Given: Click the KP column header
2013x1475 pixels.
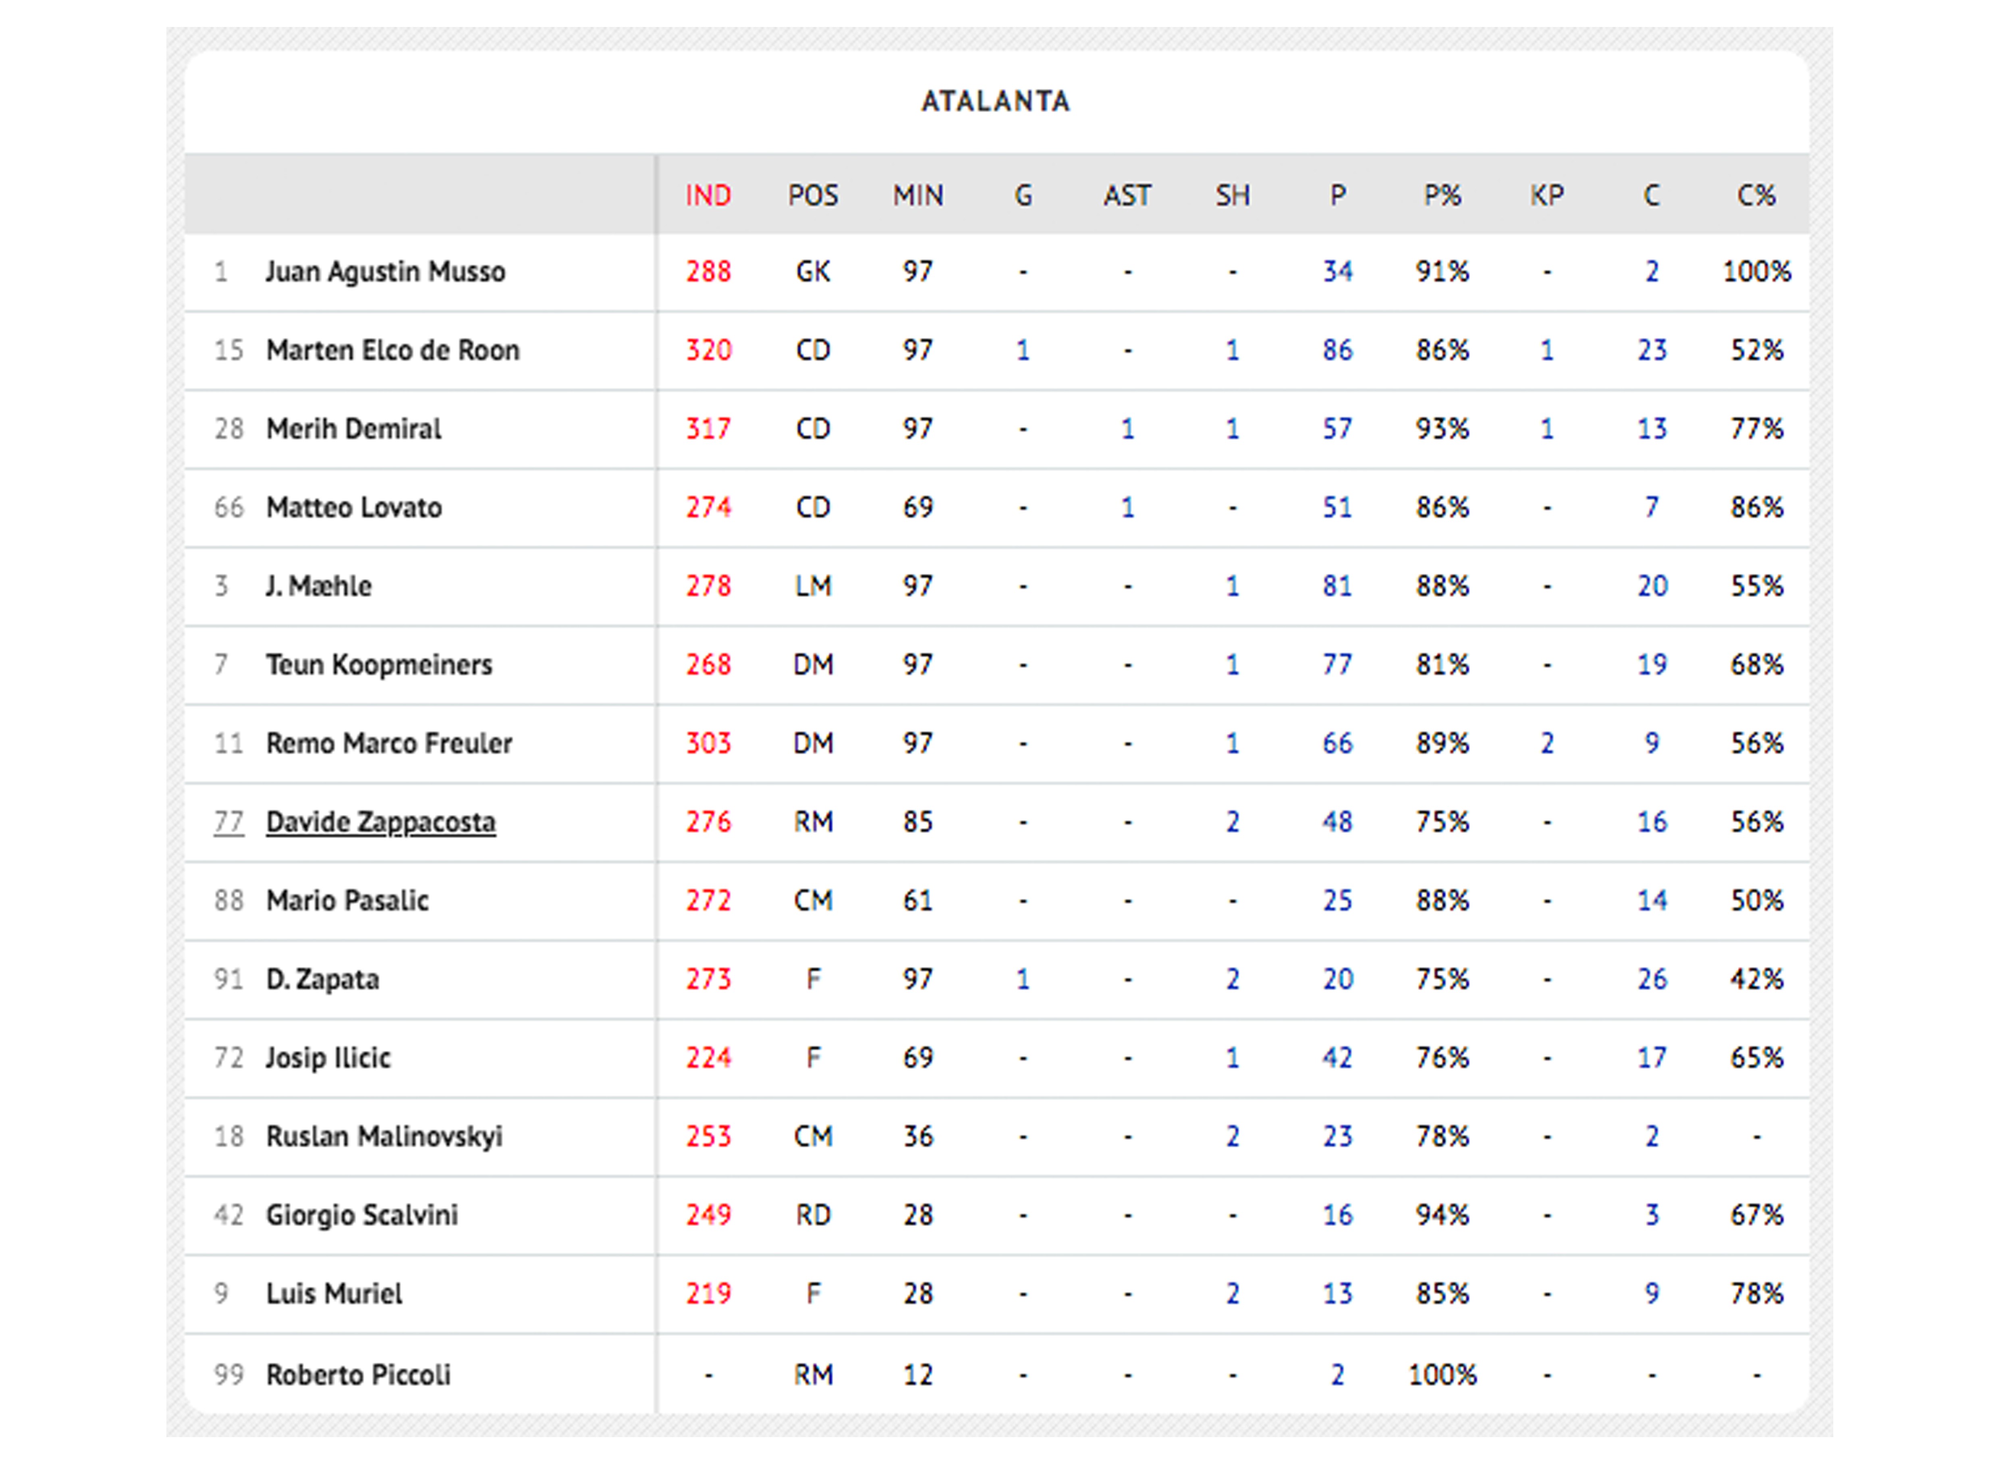Looking at the screenshot, I should pos(1546,195).
